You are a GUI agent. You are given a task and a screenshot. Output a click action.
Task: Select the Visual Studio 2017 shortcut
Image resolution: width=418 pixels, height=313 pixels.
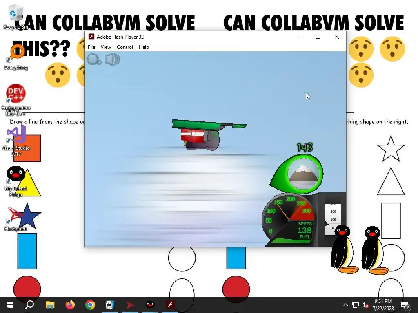pos(16,141)
